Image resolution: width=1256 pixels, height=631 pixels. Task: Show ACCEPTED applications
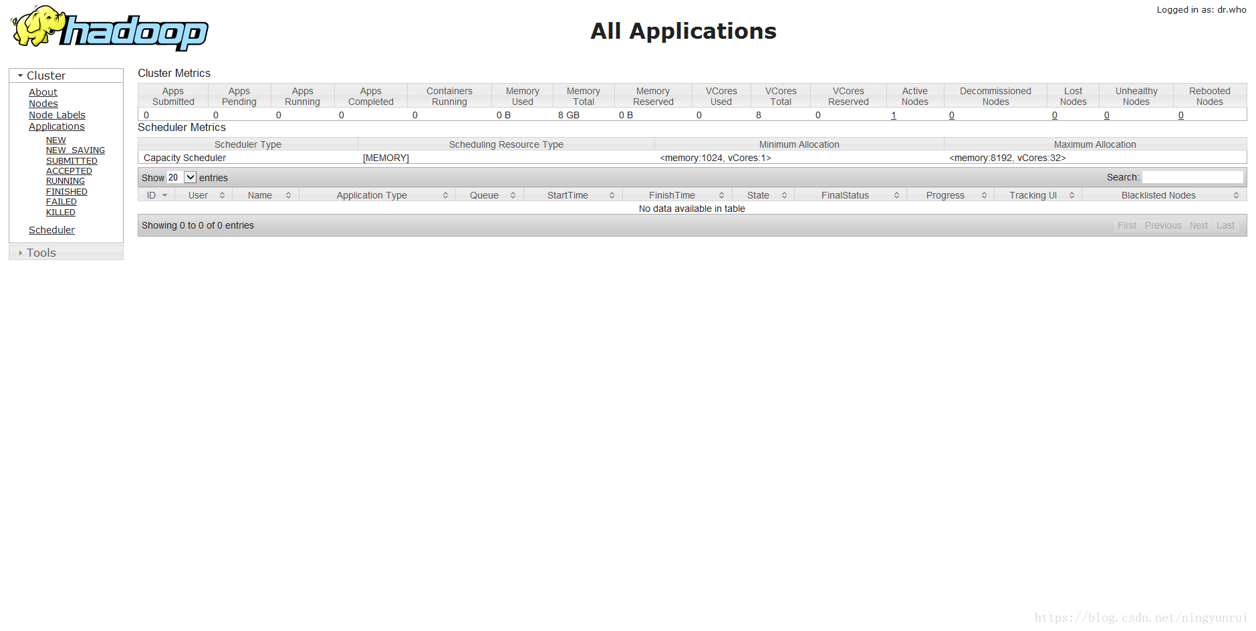69,171
